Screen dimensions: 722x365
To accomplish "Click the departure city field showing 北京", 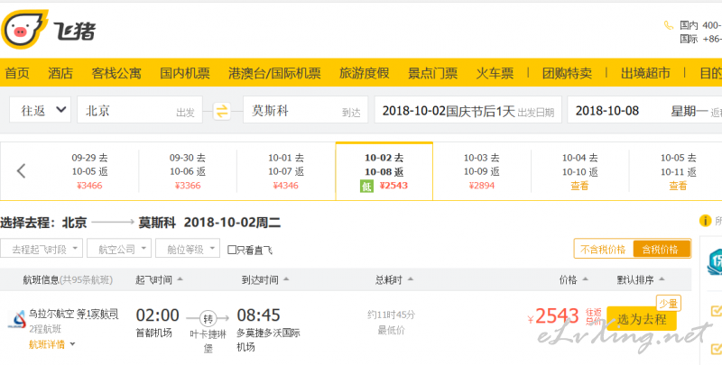I will click(140, 111).
